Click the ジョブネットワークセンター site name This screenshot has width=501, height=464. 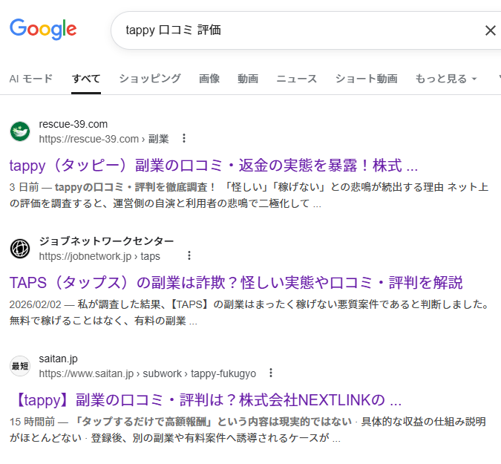pos(106,241)
